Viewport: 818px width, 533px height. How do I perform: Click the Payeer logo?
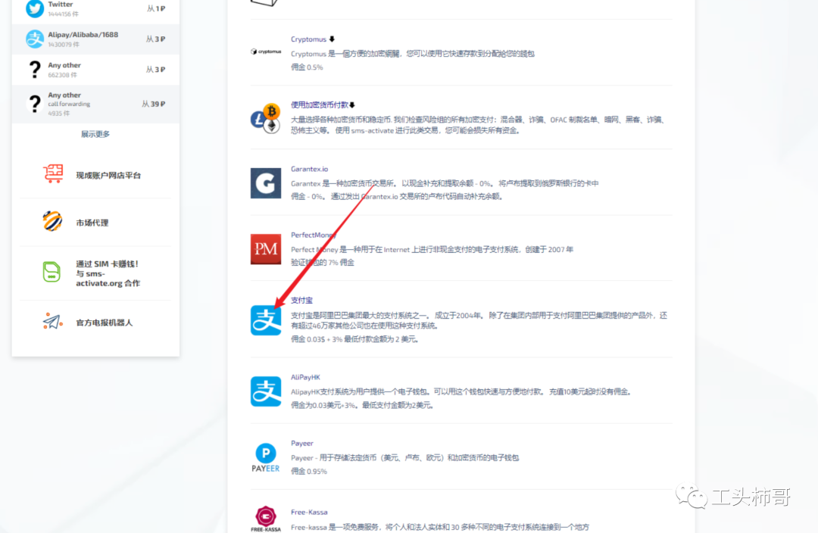tap(266, 457)
